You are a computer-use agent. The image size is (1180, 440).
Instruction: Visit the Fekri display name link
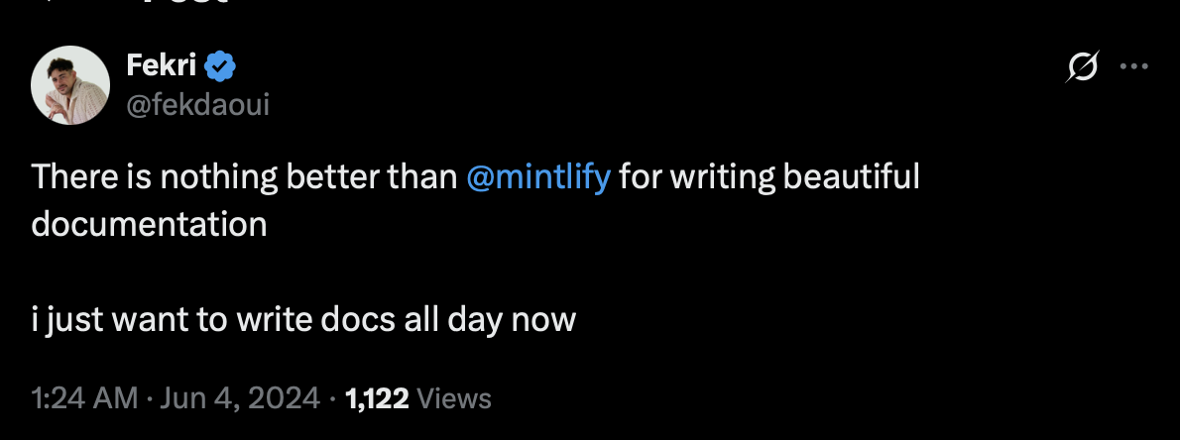pyautogui.click(x=163, y=66)
